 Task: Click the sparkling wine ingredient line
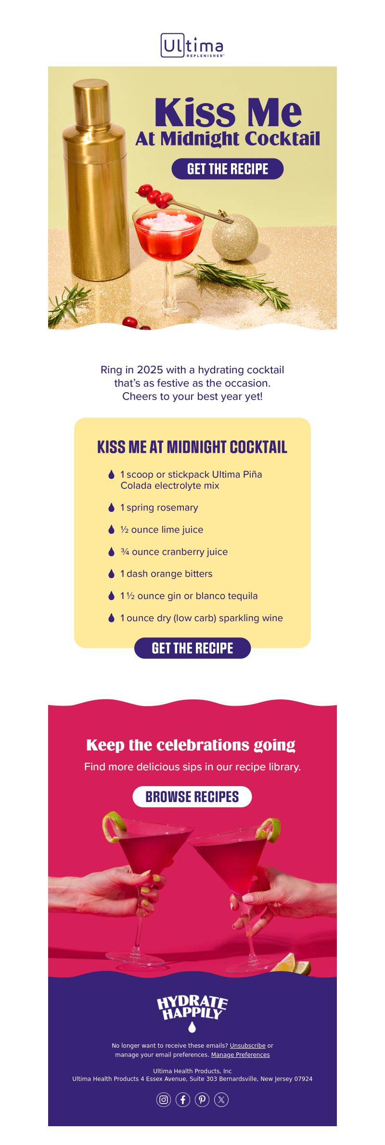tap(202, 618)
